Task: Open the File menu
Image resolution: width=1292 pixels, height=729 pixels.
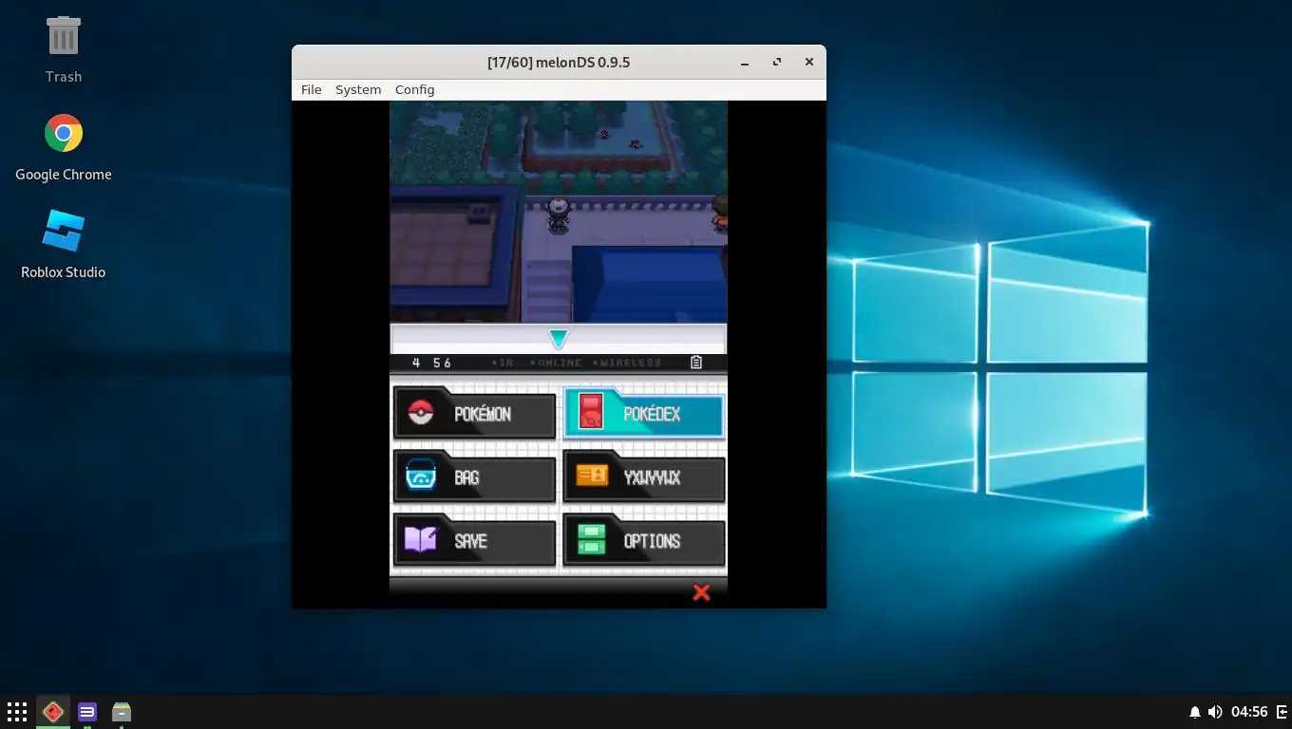Action: [312, 89]
